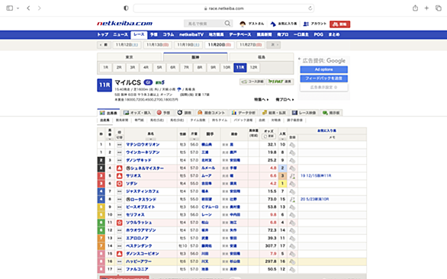Switch to the 東京 racecourse tab

click(130, 57)
